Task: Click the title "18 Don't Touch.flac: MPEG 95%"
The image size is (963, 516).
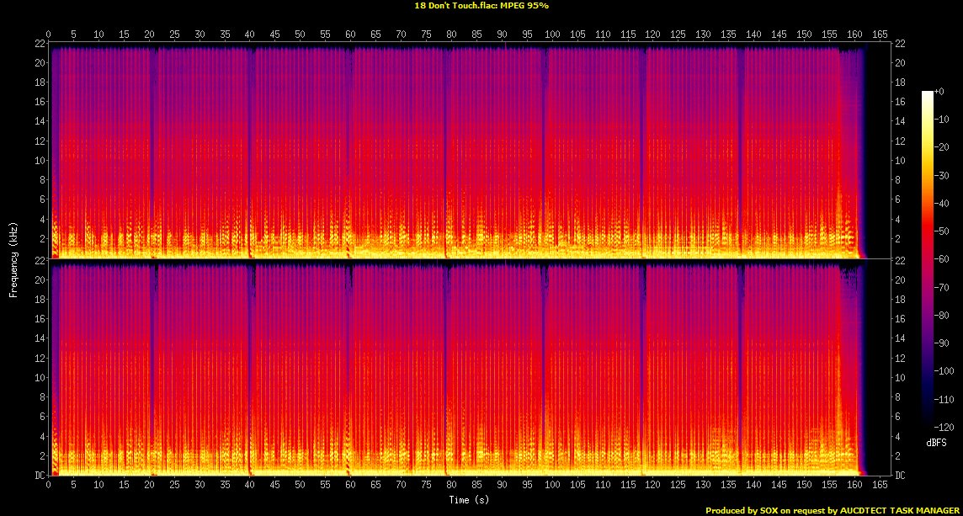Action: click(x=481, y=5)
